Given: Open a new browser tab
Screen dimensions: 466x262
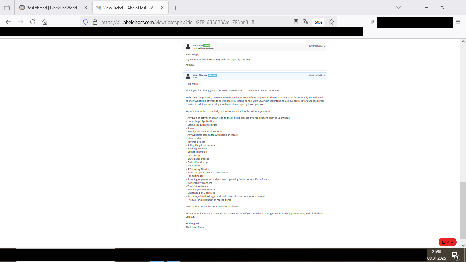Looking at the screenshot, I should [x=176, y=8].
